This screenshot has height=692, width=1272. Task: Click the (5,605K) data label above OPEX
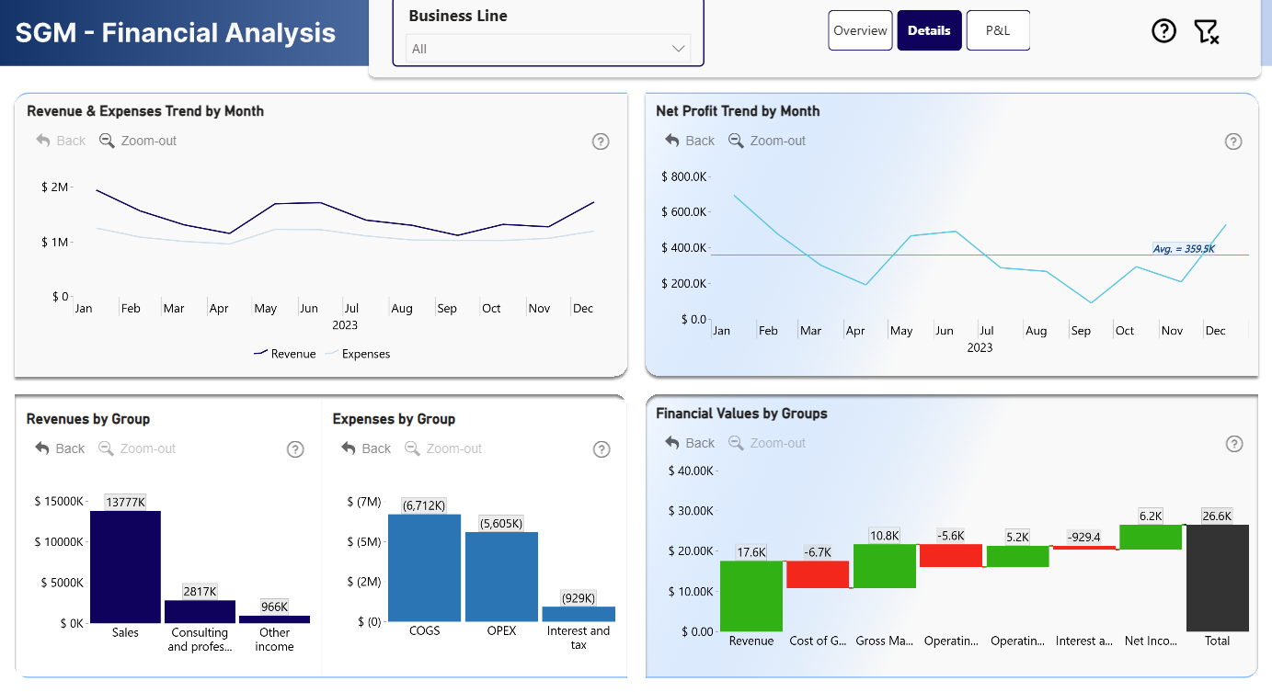coord(501,523)
